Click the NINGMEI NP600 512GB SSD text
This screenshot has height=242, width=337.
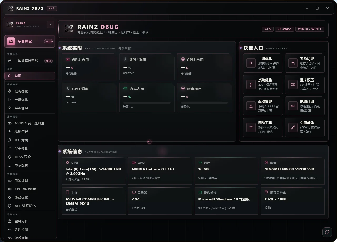click(289, 169)
